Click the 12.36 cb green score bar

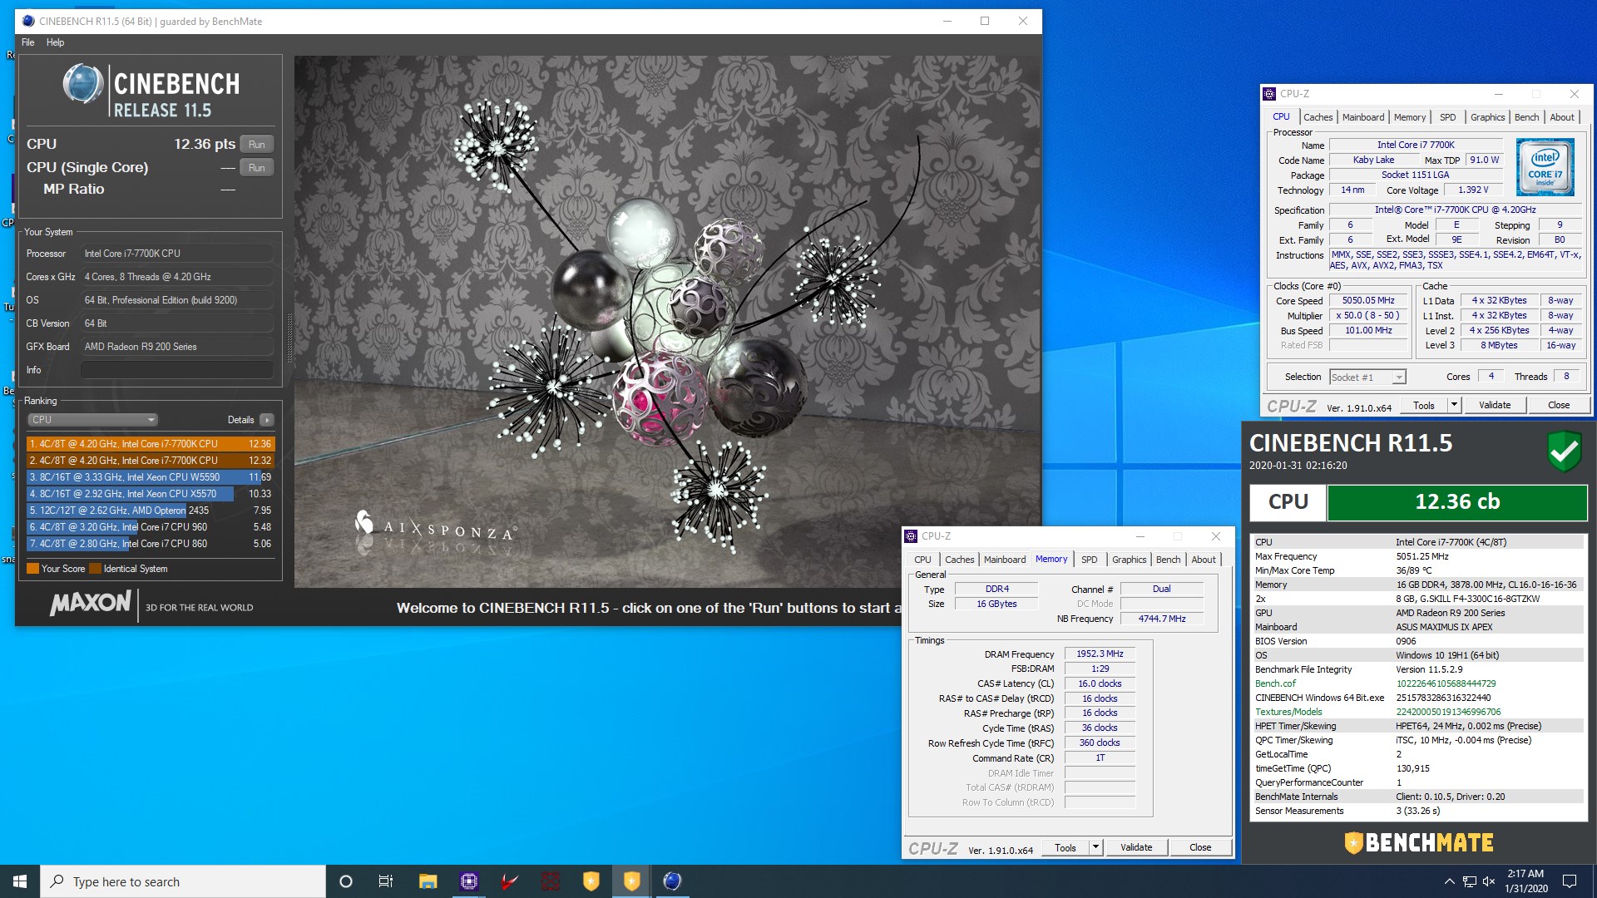click(x=1457, y=502)
